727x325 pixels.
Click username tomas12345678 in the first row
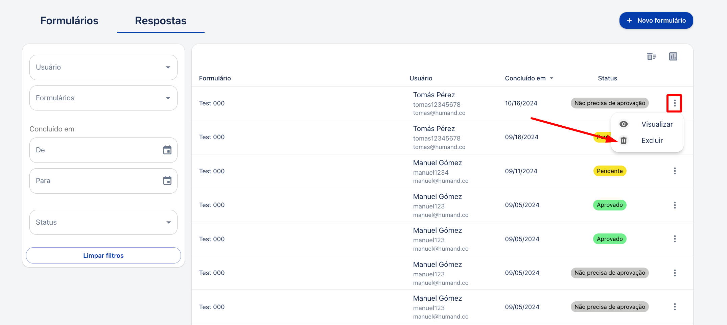coord(437,105)
